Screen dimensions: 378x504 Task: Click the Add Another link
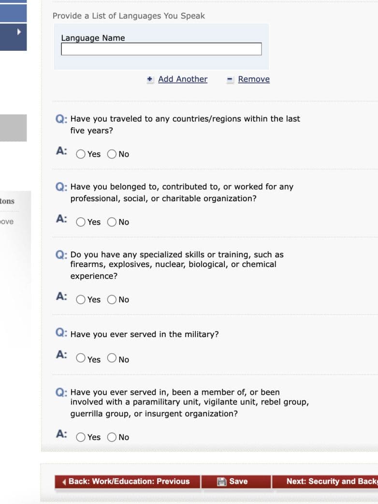[x=182, y=79]
